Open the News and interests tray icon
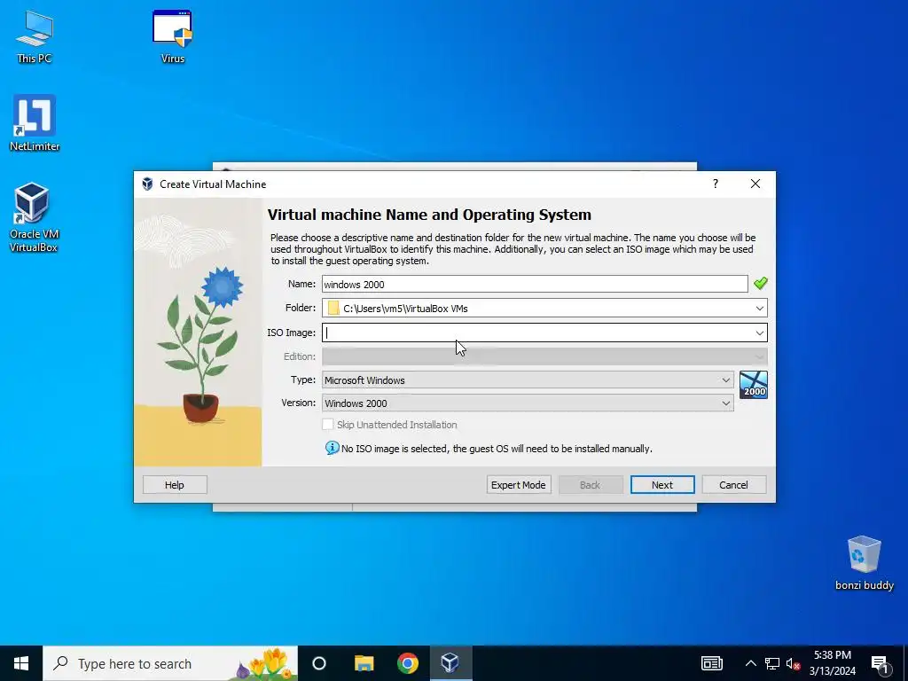Screen dimensions: 908x681 pyautogui.click(x=712, y=663)
